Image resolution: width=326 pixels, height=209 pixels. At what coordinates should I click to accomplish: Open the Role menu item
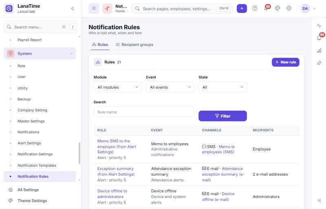(x=21, y=66)
